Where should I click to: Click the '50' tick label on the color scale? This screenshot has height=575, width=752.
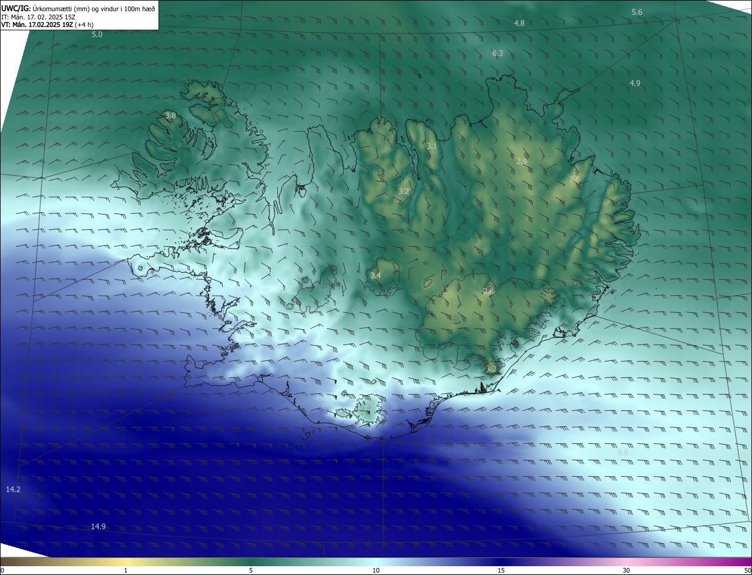pyautogui.click(x=747, y=570)
